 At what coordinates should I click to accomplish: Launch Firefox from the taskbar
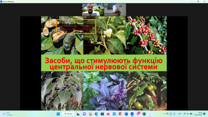point(108,114)
